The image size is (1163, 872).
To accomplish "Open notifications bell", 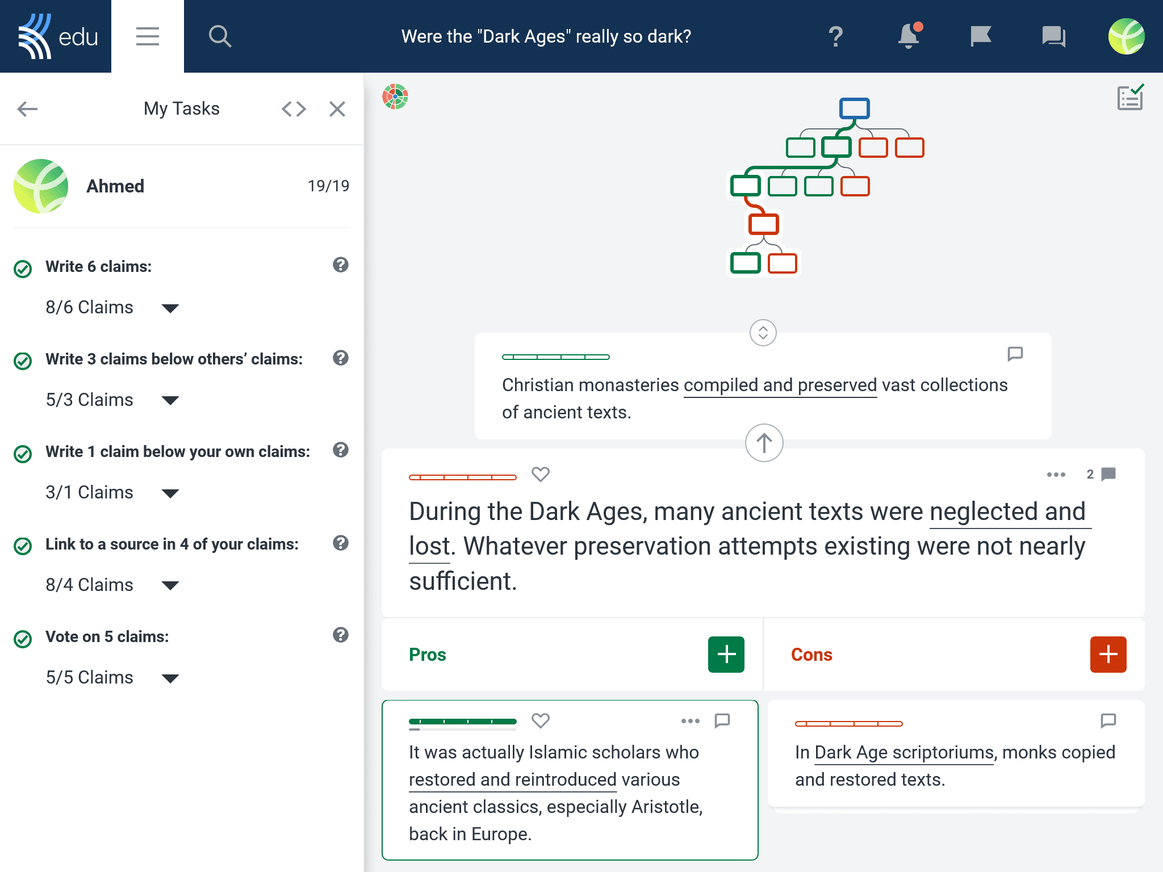I will [909, 36].
